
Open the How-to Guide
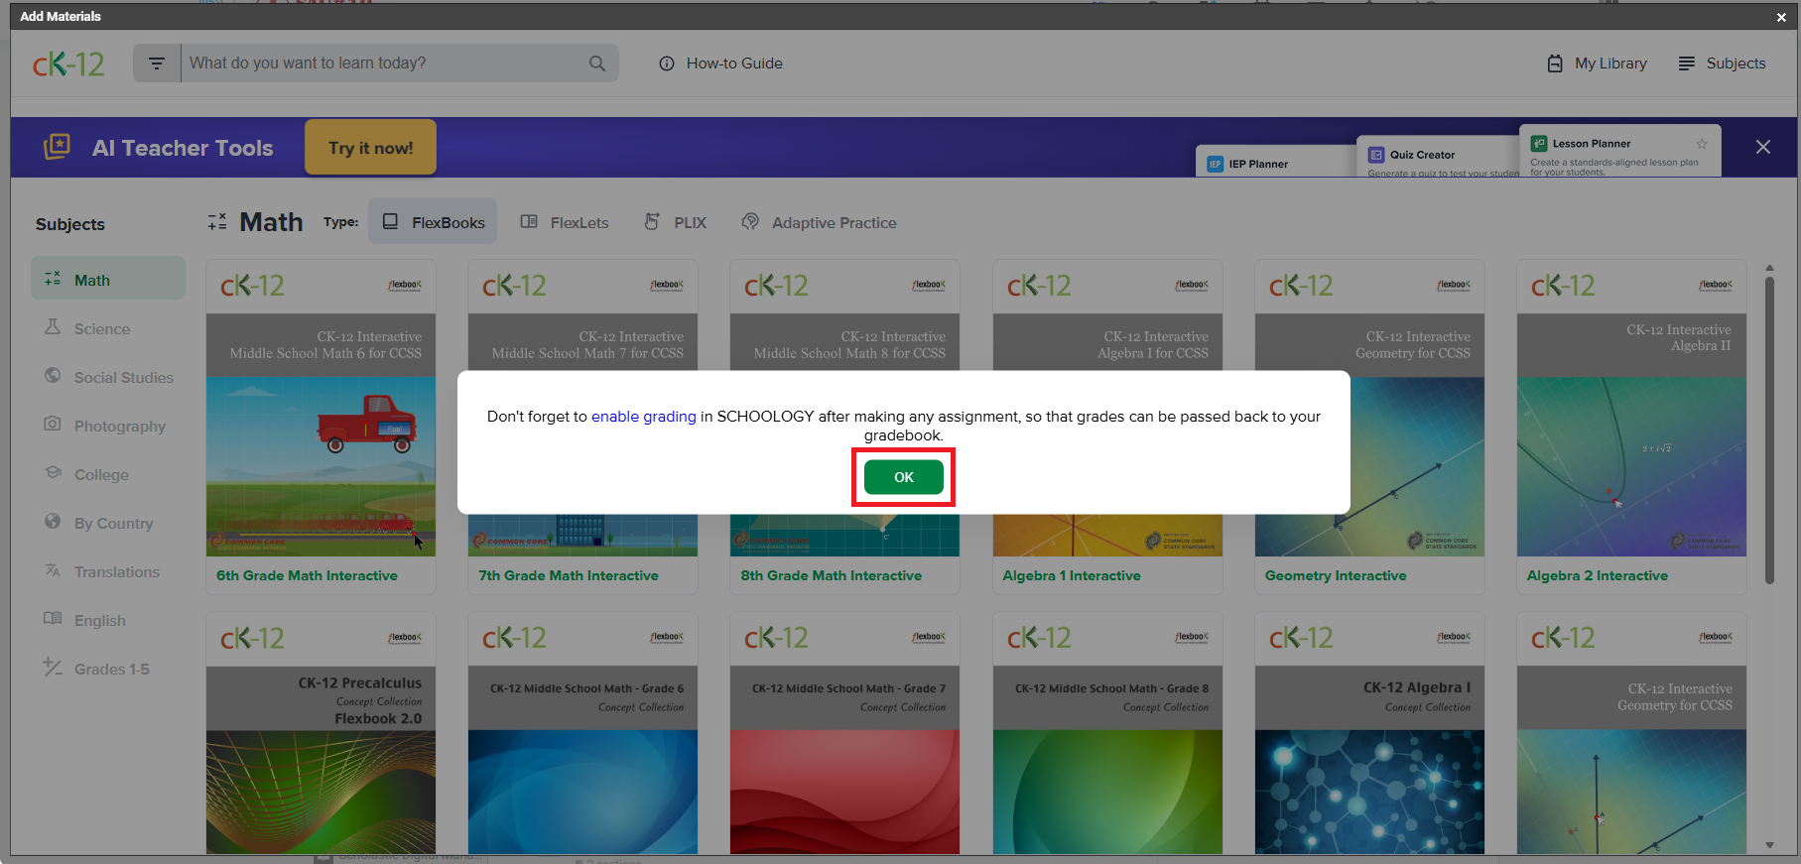tap(721, 63)
